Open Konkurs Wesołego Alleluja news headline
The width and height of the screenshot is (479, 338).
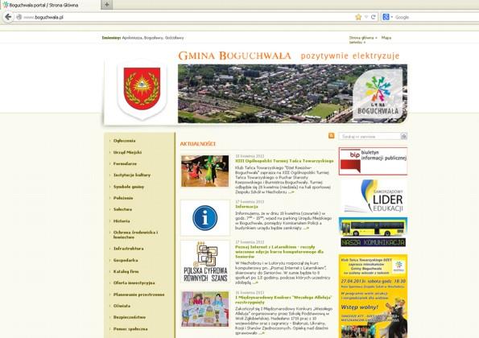pos(283,299)
